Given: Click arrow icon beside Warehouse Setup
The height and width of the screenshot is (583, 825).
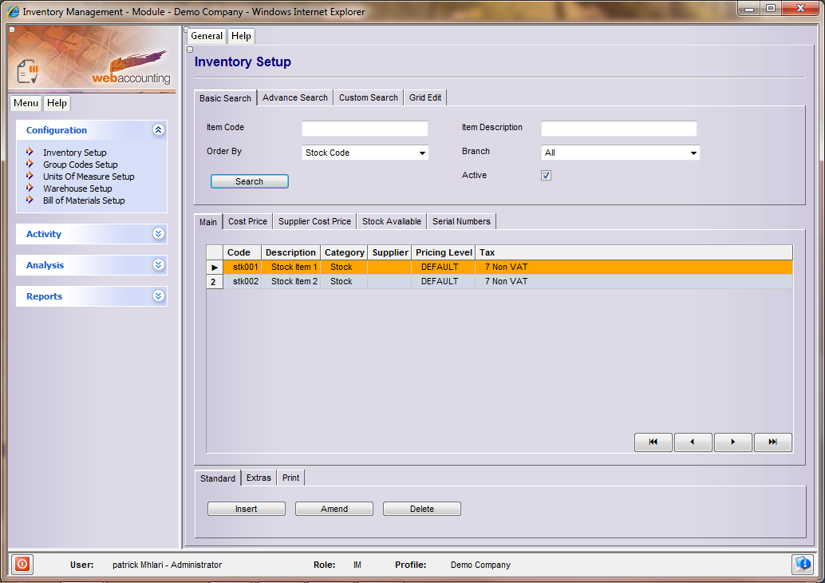Looking at the screenshot, I should point(30,188).
